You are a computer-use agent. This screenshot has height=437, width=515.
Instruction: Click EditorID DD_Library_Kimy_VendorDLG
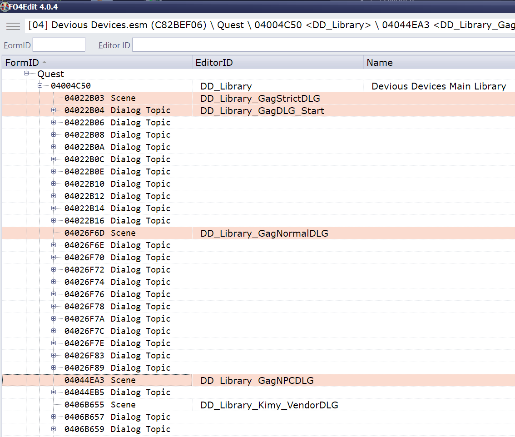tap(269, 405)
